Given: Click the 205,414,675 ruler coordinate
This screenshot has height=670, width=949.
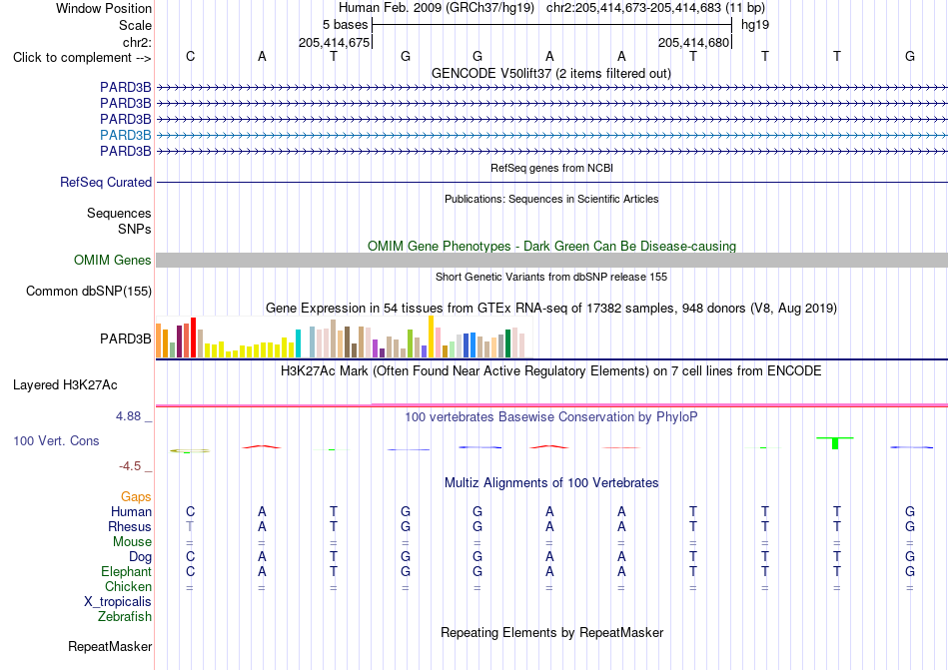Looking at the screenshot, I should pos(334,42).
